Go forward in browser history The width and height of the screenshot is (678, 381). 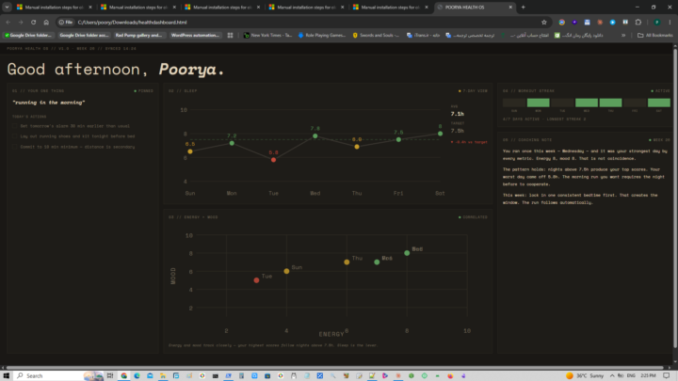[x=21, y=22]
